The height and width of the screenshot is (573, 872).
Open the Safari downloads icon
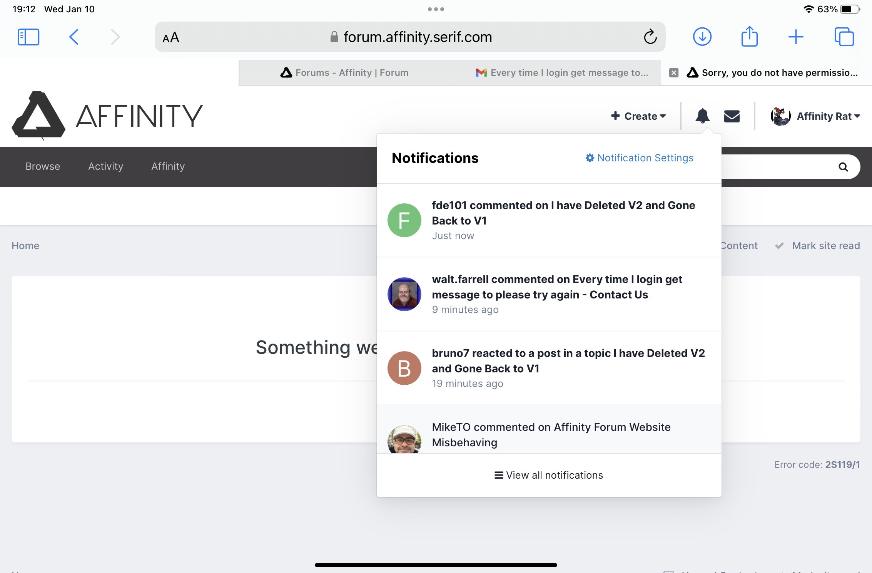coord(702,37)
